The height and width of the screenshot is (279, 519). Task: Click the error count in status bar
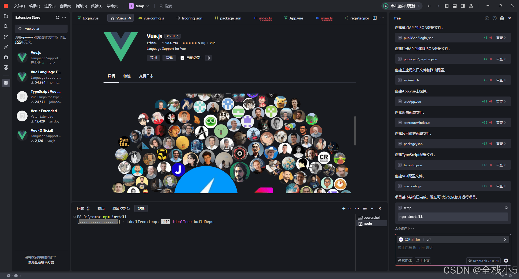coord(10,276)
